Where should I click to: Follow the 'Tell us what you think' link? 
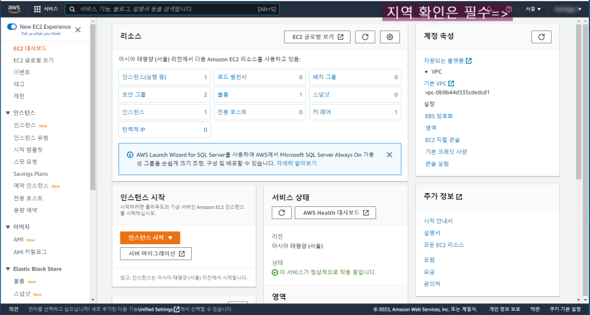click(41, 34)
